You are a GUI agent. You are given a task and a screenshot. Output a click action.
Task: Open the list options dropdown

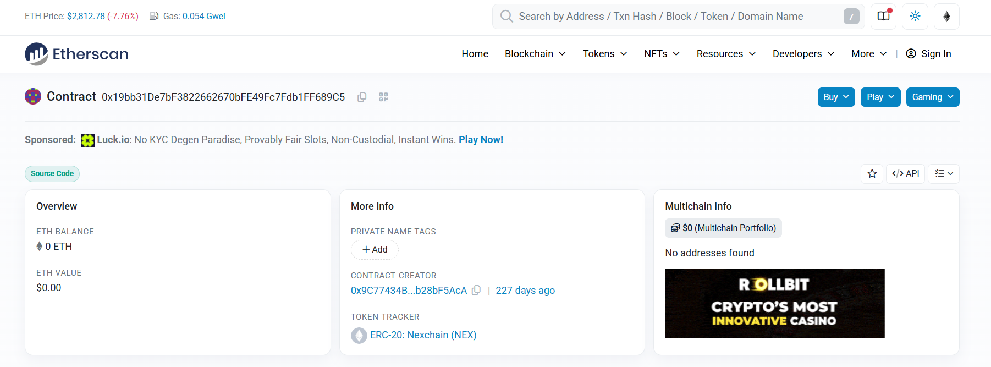click(x=944, y=174)
